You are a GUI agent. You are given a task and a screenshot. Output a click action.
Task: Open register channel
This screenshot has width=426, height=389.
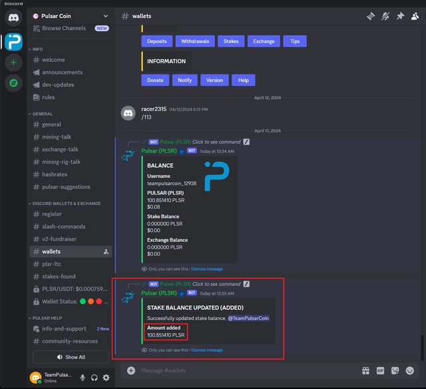click(71, 214)
